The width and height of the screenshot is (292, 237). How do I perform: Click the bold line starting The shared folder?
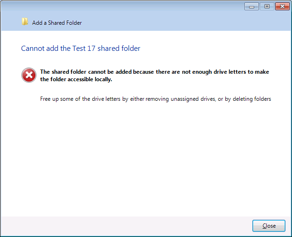154,72
